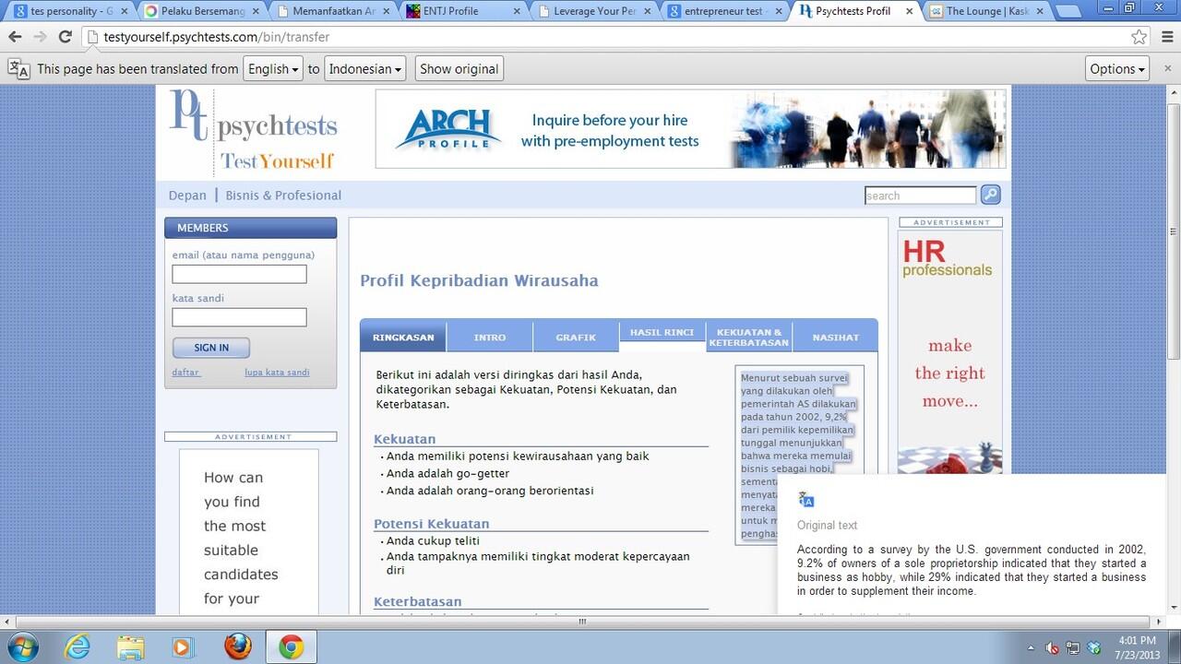Open the source language English dropdown

(273, 68)
